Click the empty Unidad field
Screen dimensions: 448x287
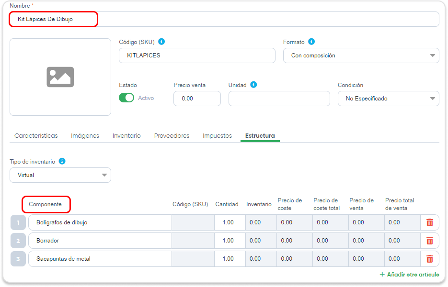pos(279,99)
